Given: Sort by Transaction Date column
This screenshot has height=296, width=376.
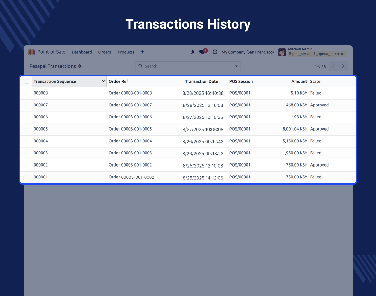Looking at the screenshot, I should 201,81.
